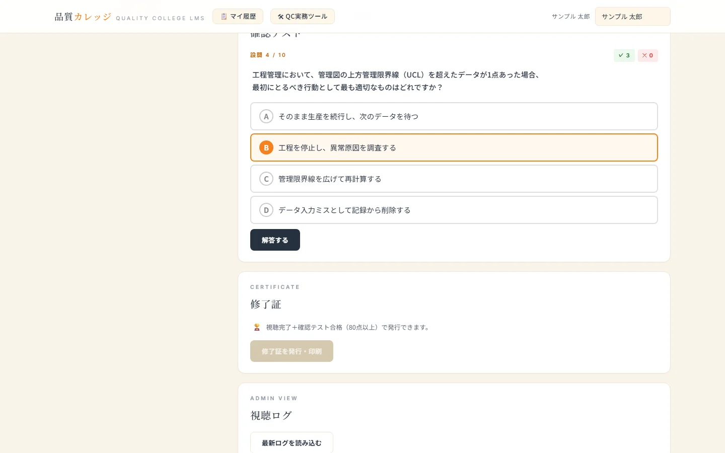
Task: Click the 視聴完了＋確認テスト合格 note
Action: pos(348,327)
